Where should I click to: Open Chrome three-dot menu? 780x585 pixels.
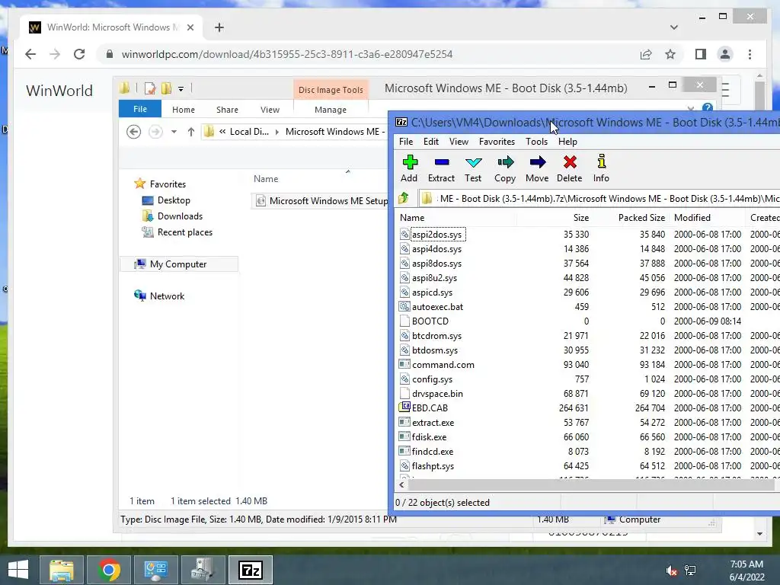[x=750, y=54]
